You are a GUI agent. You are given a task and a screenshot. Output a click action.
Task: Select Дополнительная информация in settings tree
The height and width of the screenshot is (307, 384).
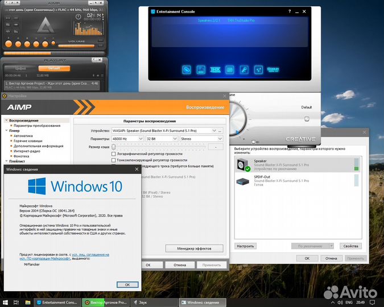point(39,146)
